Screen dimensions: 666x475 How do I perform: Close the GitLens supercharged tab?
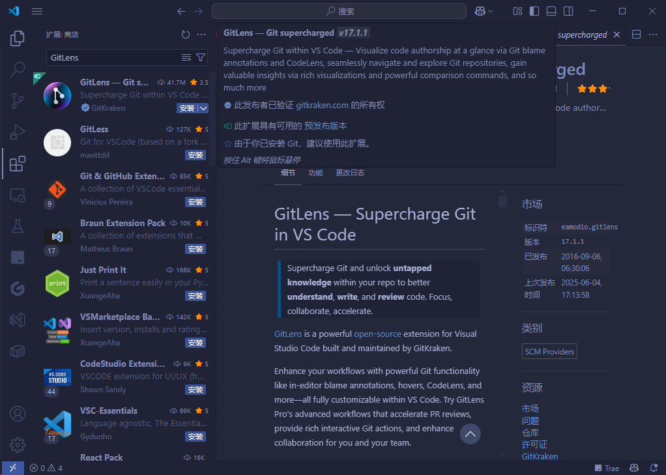pos(616,35)
